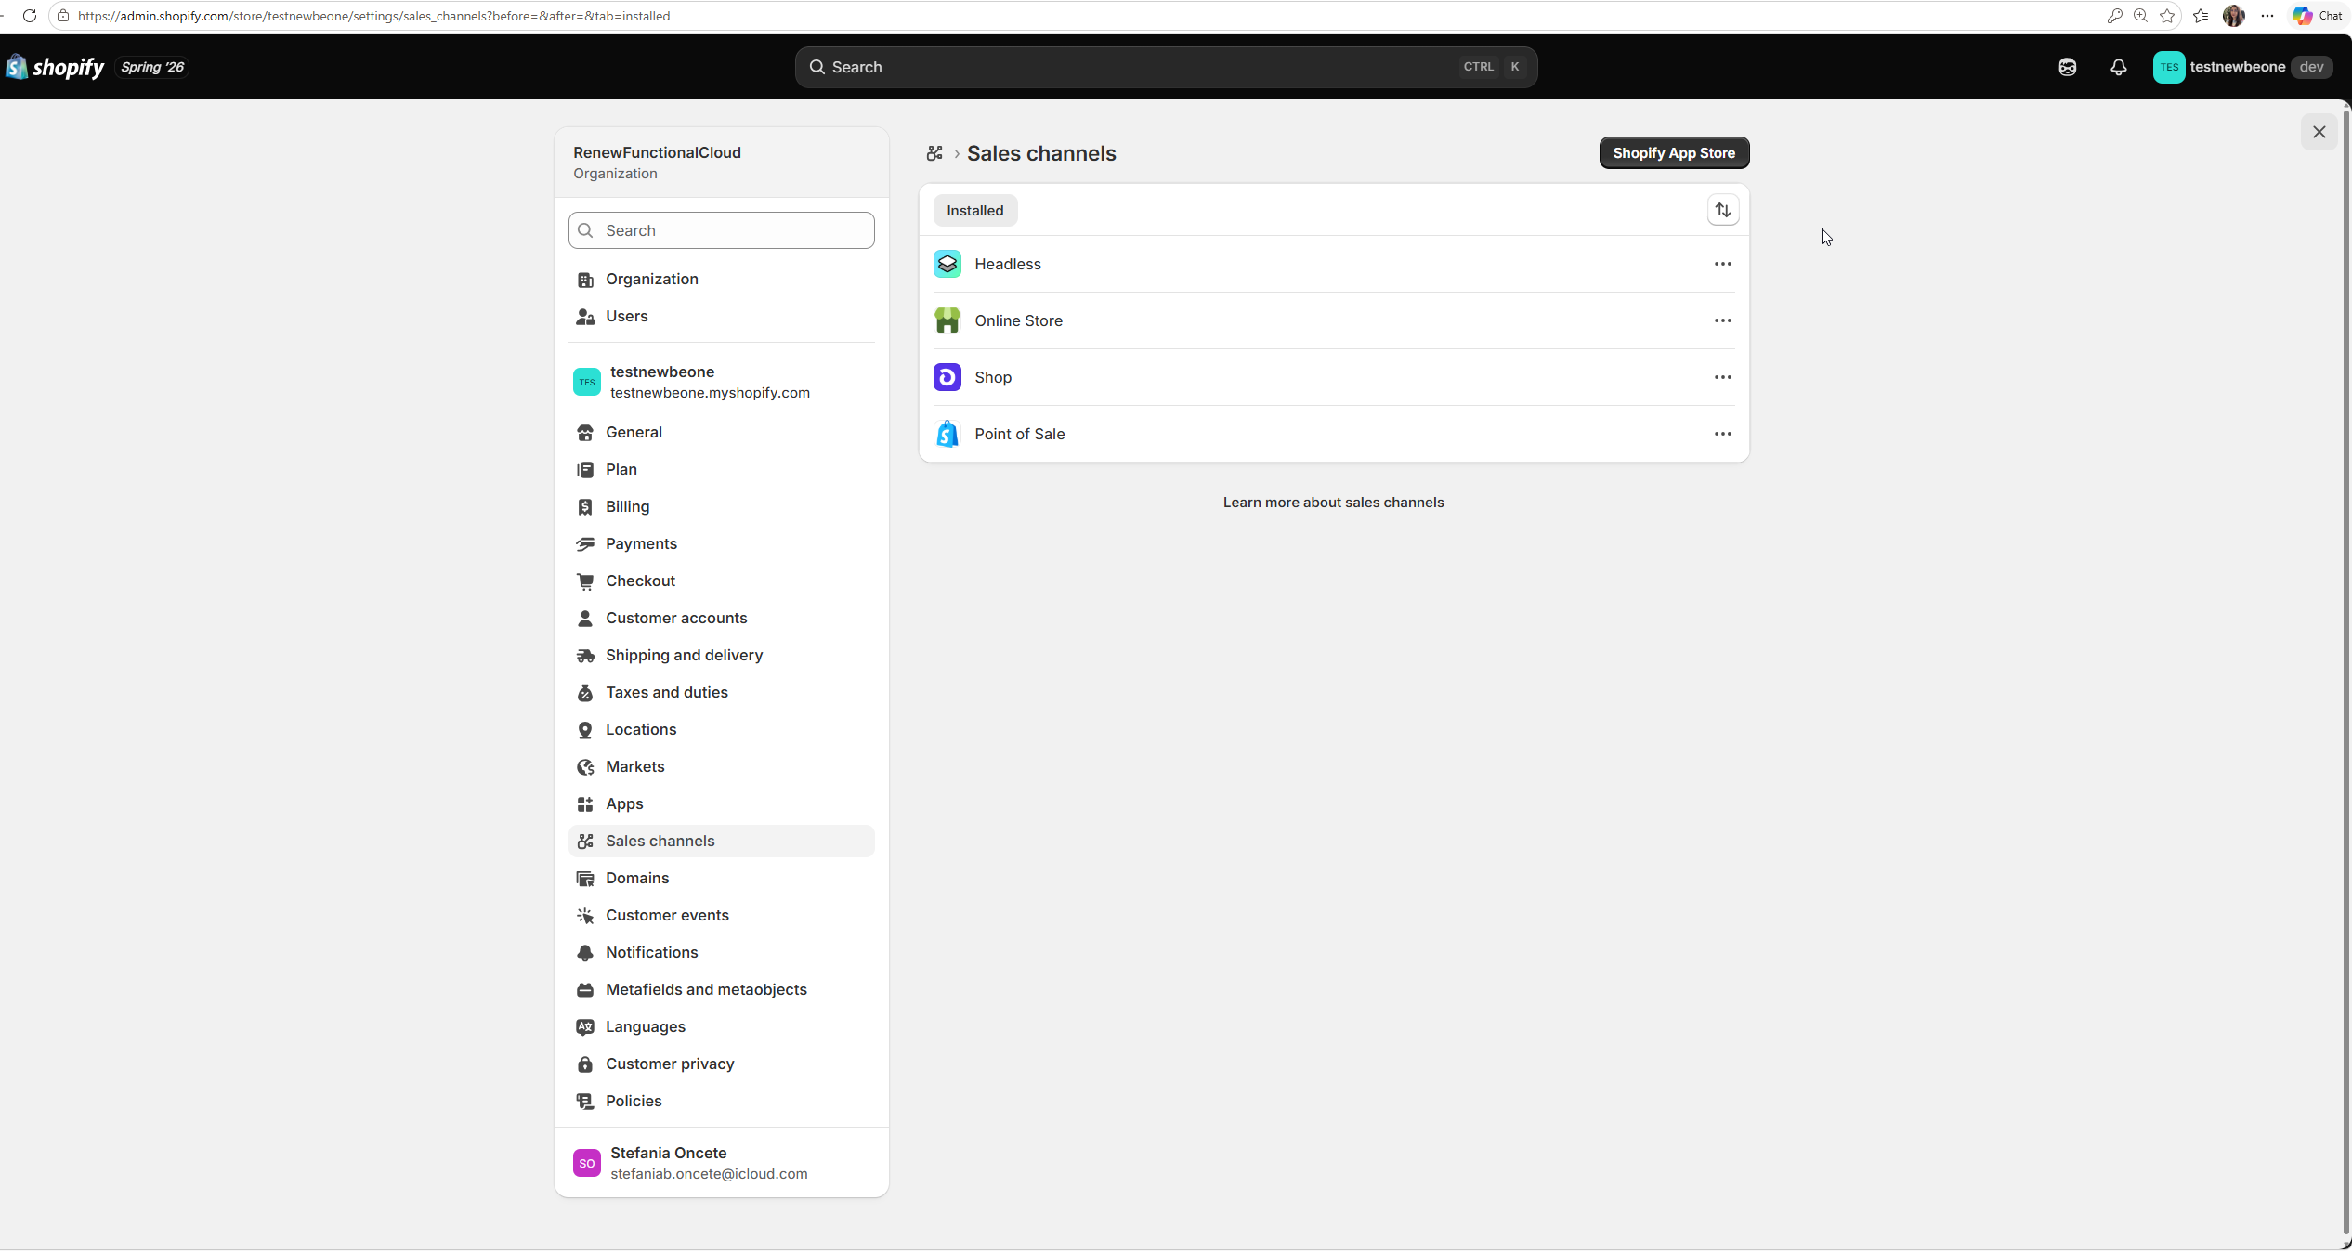Open Checkout settings

pyautogui.click(x=721, y=581)
